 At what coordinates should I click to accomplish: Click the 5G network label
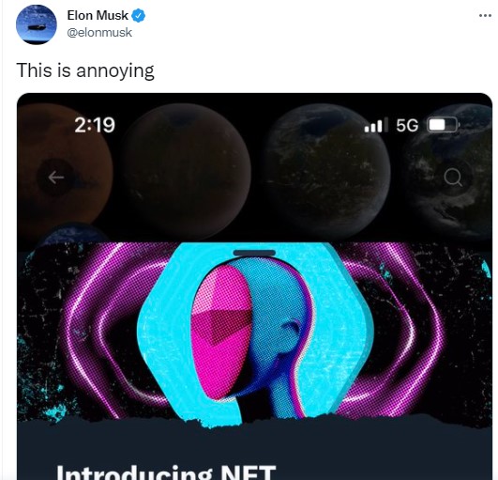pyautogui.click(x=407, y=125)
